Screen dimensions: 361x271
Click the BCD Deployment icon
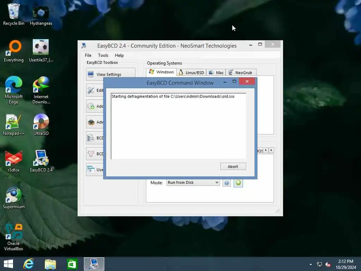pos(91,154)
